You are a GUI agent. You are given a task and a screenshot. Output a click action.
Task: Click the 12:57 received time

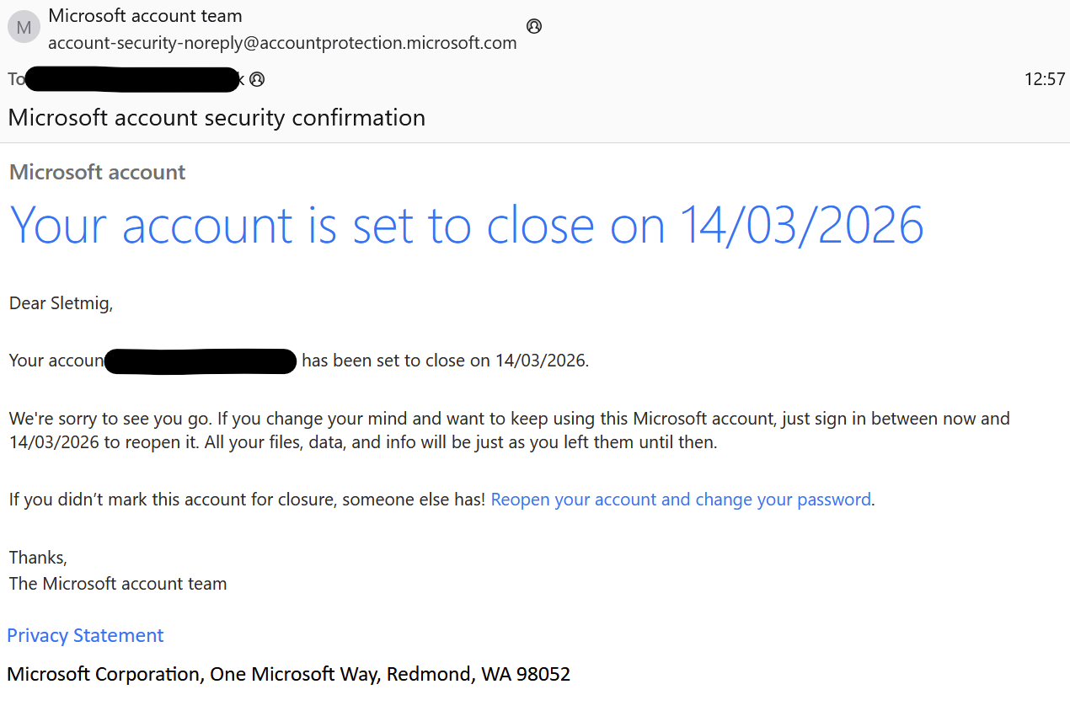pos(1045,80)
